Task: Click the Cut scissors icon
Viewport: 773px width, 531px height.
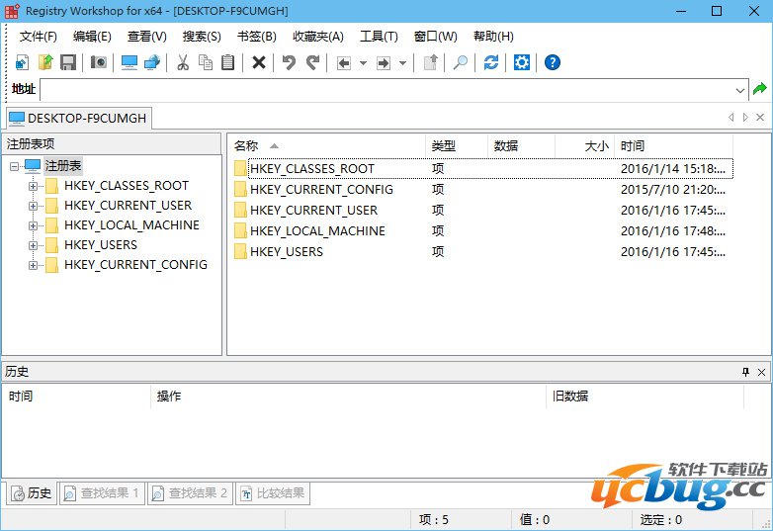Action: coord(182,62)
